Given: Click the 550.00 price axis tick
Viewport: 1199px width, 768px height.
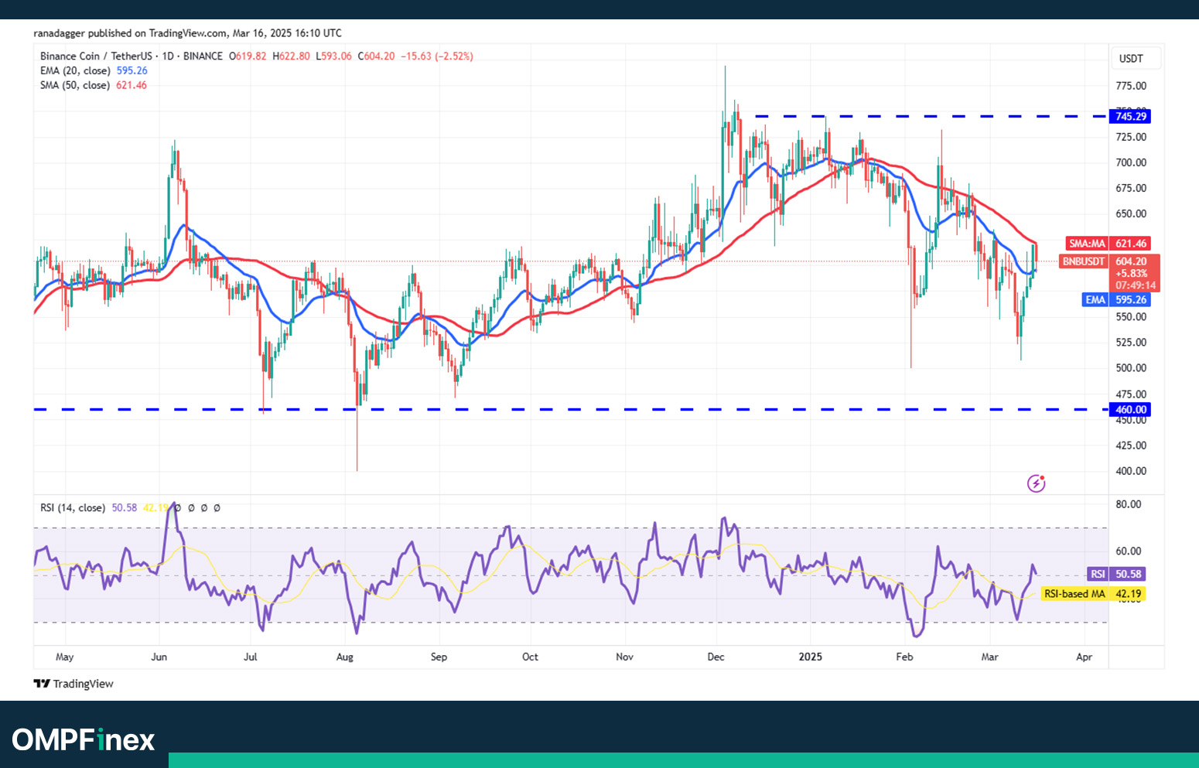Looking at the screenshot, I should pos(1131,317).
